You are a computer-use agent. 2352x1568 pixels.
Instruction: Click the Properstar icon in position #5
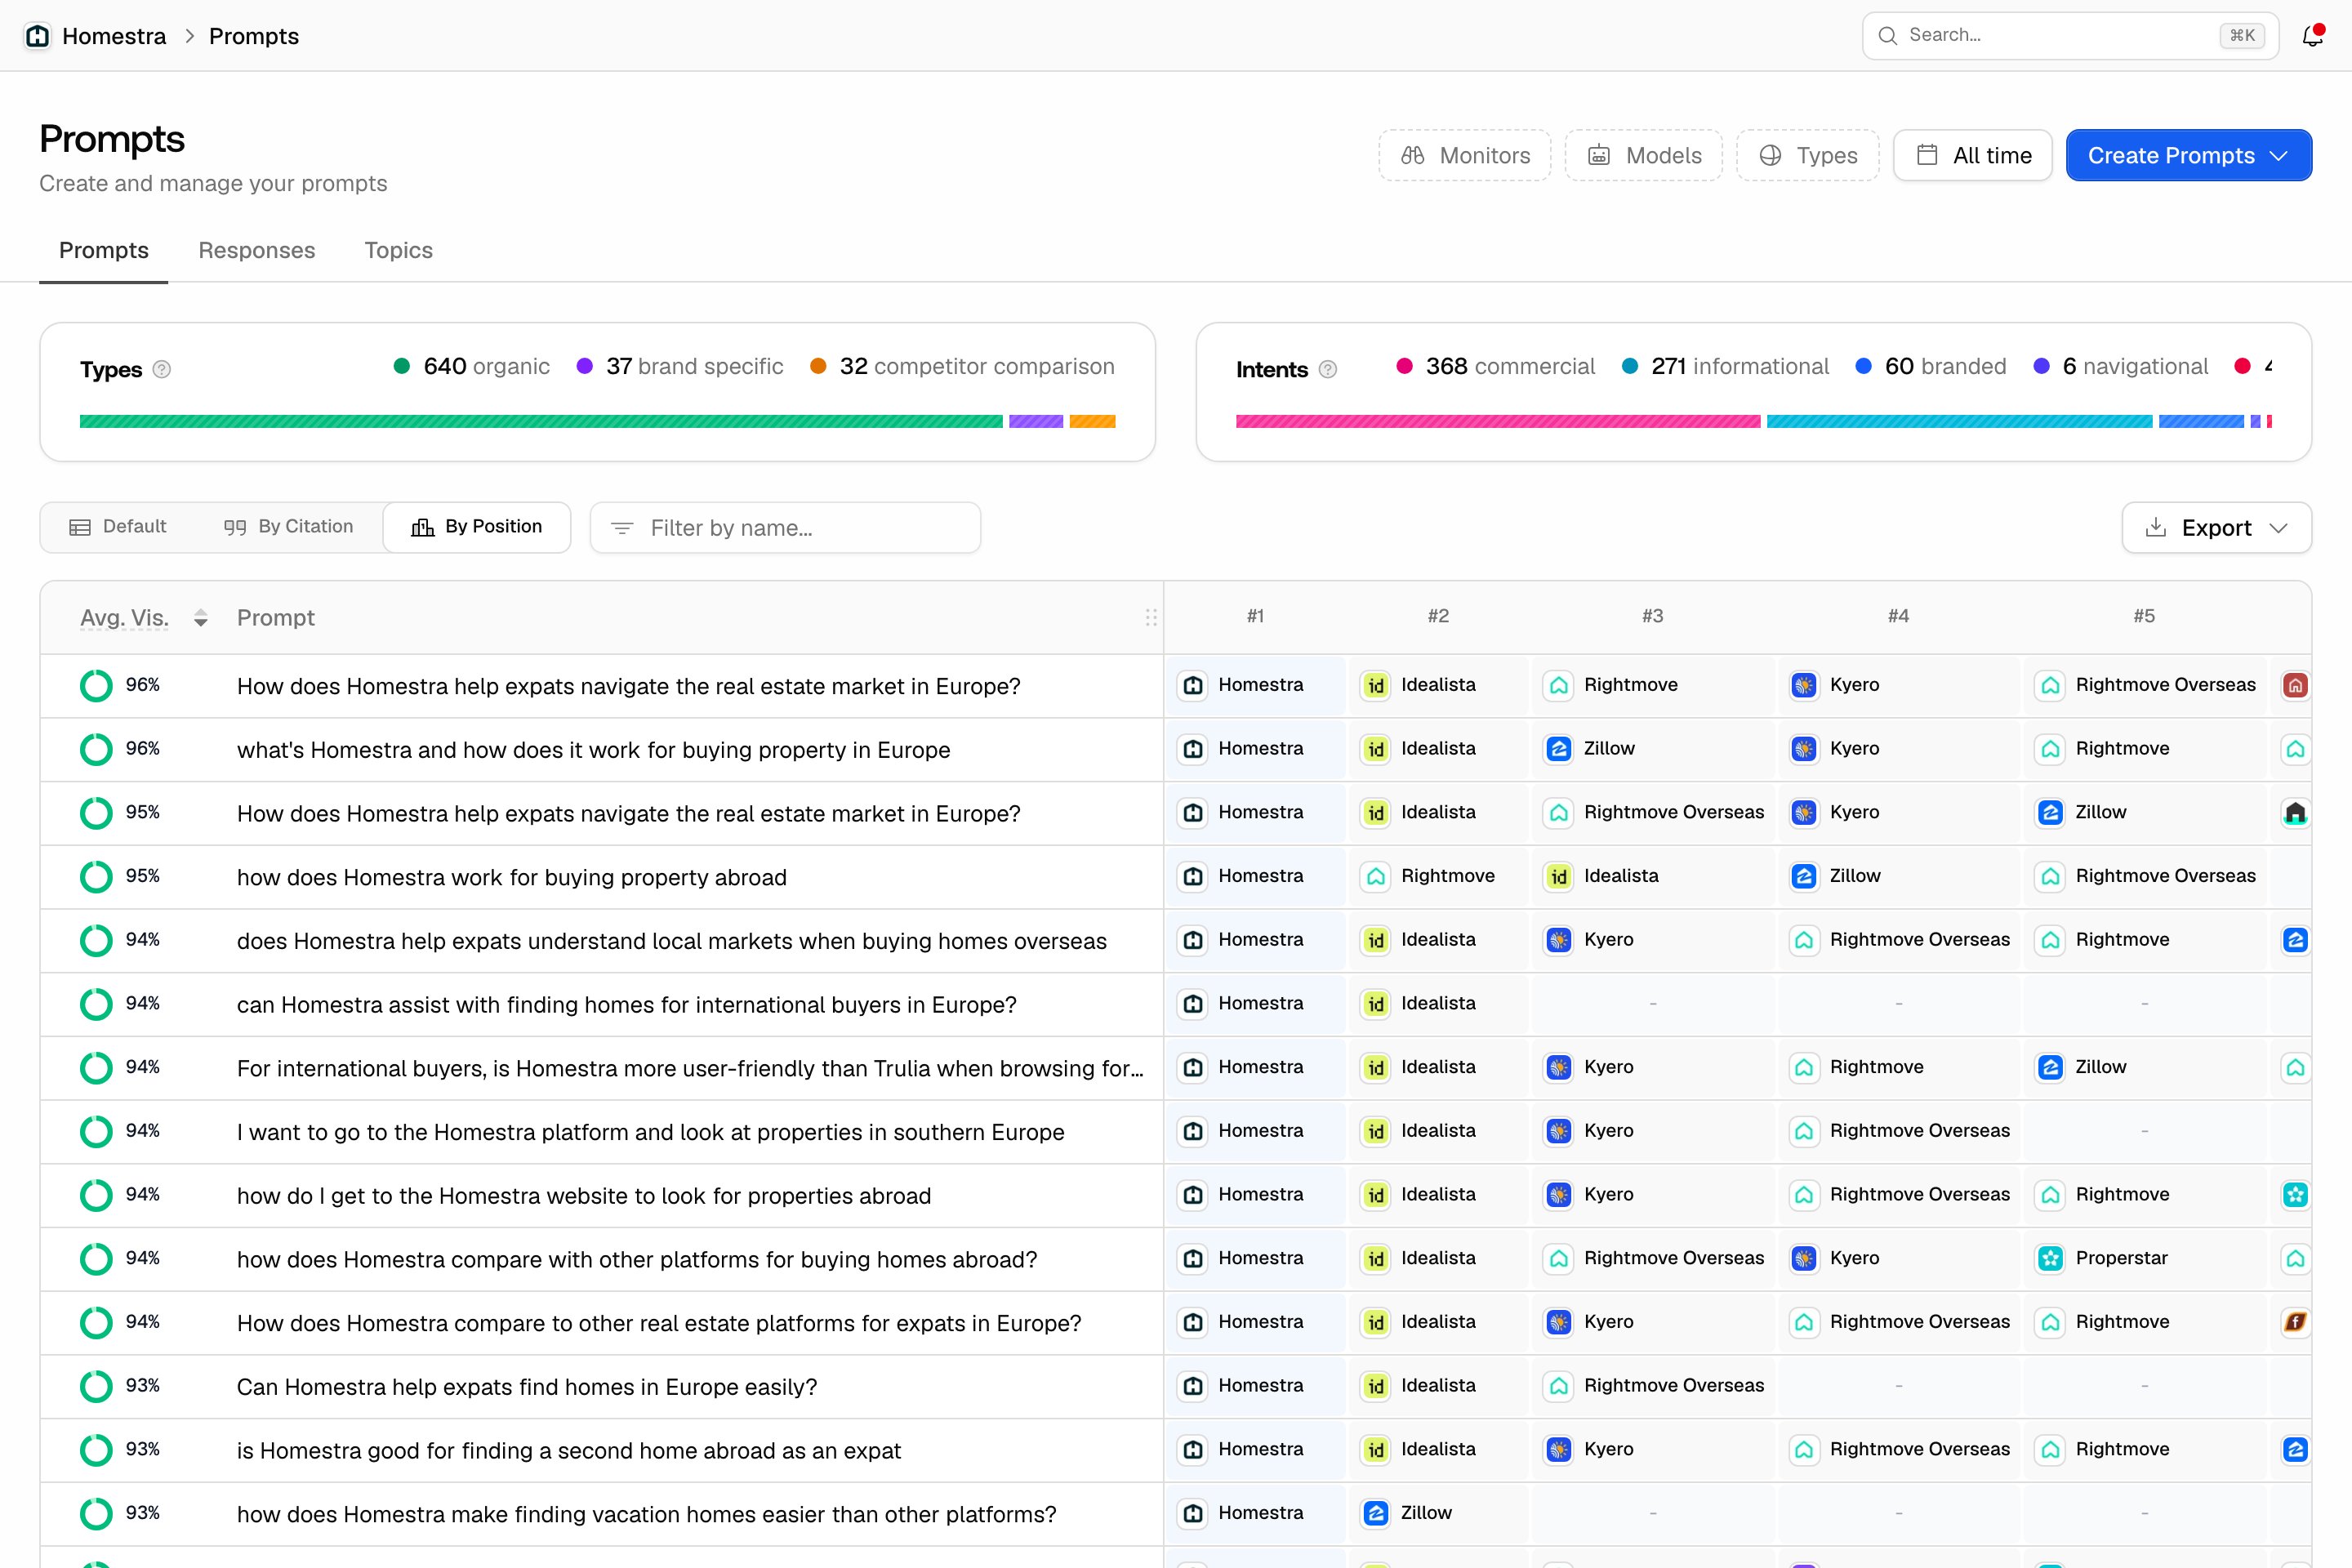(2050, 1258)
